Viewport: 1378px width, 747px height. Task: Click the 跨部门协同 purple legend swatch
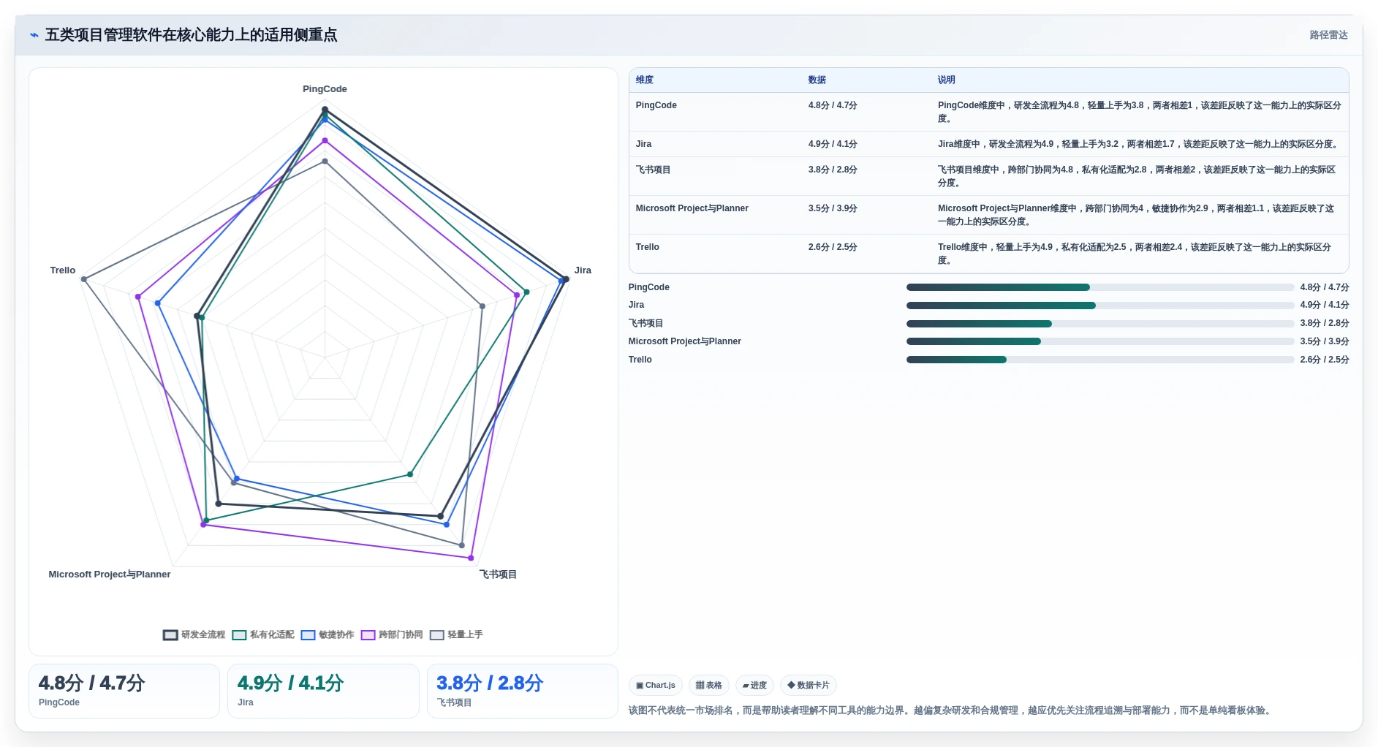(x=368, y=634)
